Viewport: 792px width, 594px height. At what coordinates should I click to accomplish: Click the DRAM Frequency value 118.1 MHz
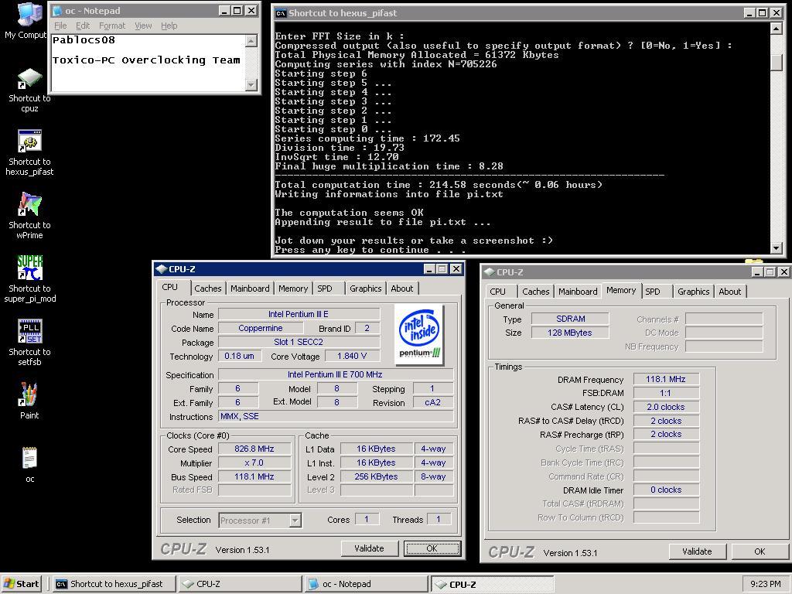666,379
